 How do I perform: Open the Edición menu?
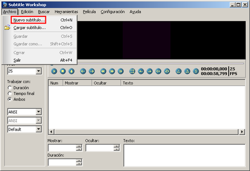(x=27, y=12)
